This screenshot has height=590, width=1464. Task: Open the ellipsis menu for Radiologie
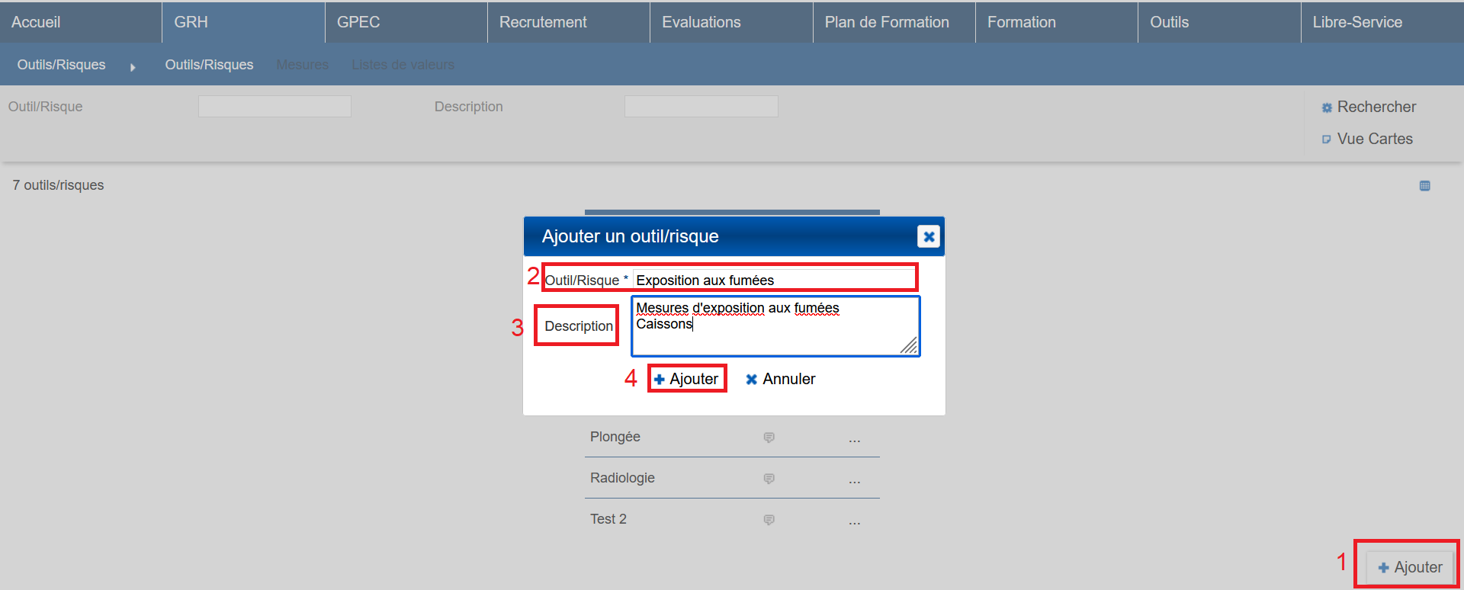[x=854, y=480]
